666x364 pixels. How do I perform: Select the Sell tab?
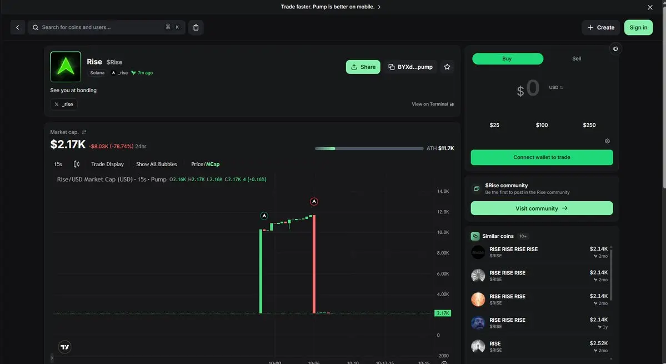(577, 58)
